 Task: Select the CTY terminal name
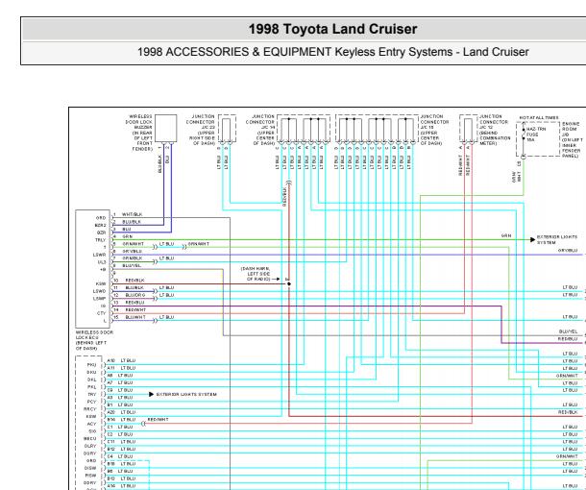pos(101,313)
